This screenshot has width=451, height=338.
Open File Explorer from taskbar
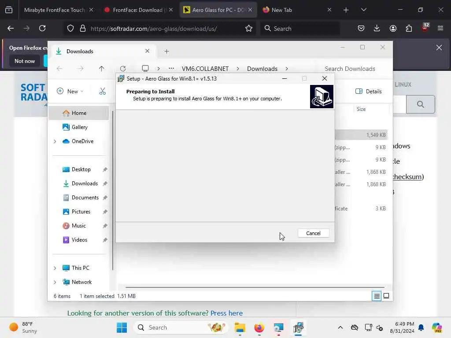240,327
